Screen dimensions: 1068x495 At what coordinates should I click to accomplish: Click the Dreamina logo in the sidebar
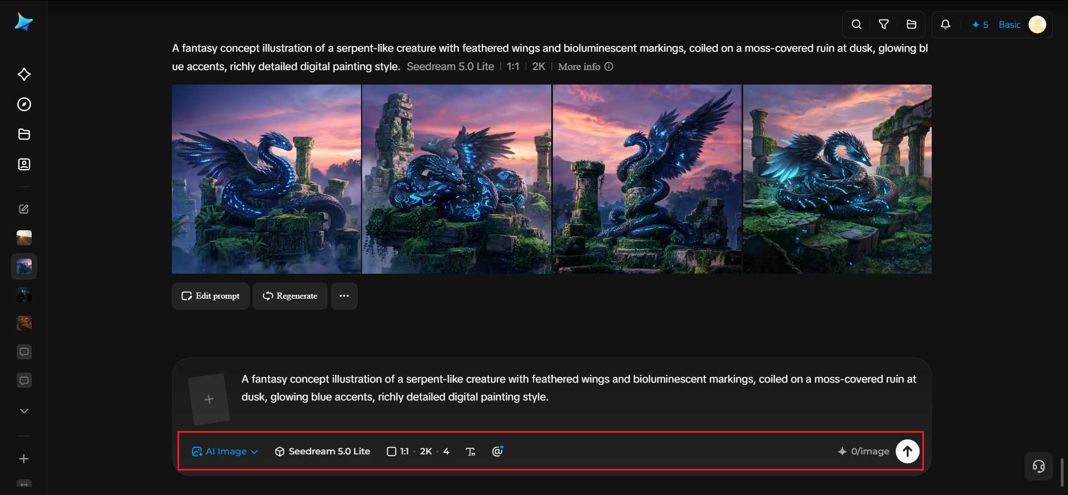(23, 22)
